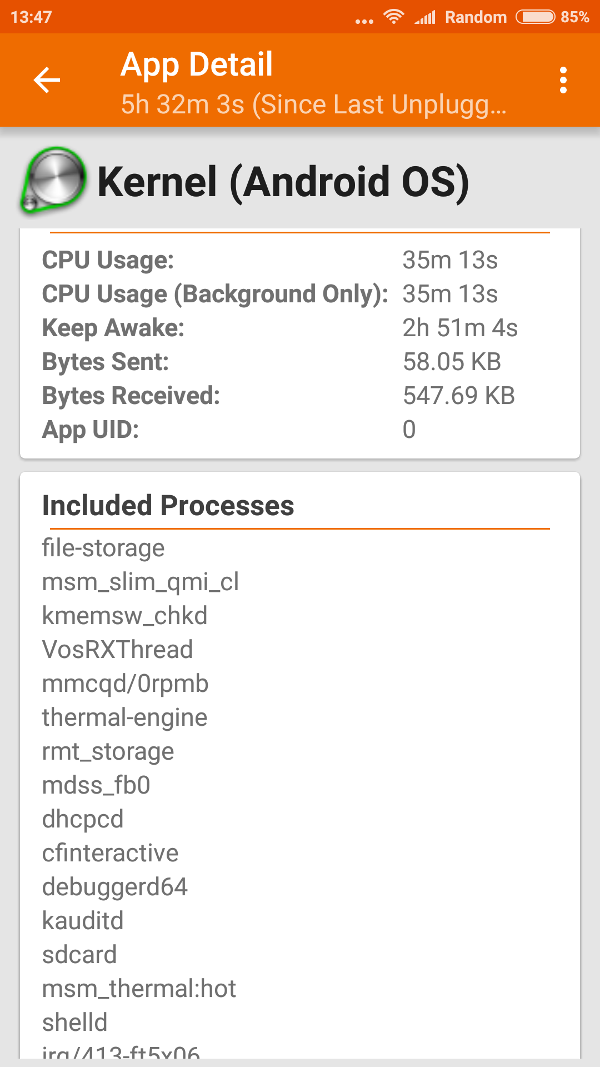
Task: Select the file-storage process
Action: [x=103, y=548]
